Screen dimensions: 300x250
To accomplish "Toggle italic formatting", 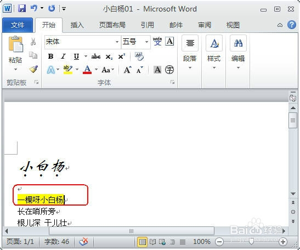I will (x=63, y=56).
